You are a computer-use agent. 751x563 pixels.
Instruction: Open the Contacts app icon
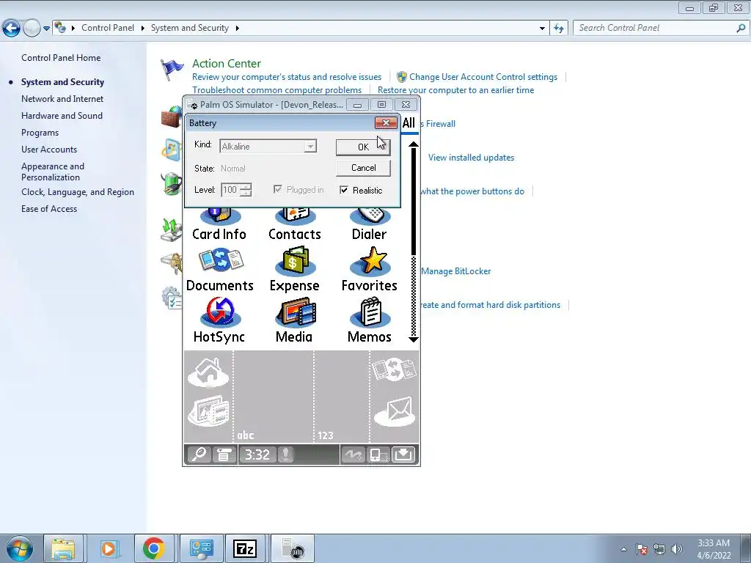click(295, 216)
